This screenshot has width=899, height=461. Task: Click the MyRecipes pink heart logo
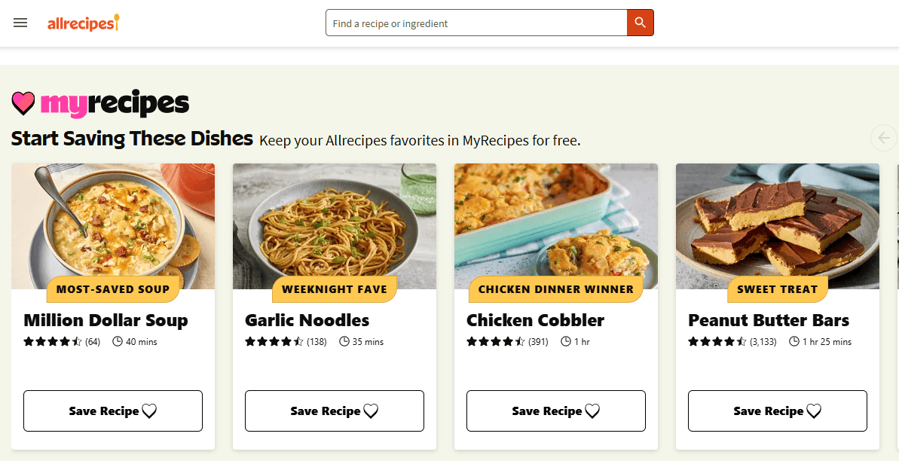(23, 102)
